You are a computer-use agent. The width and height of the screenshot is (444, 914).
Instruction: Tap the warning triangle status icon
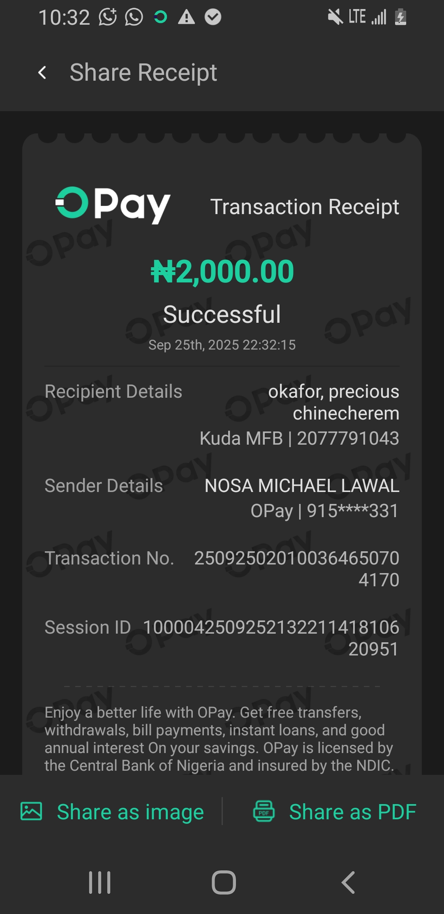click(x=186, y=17)
